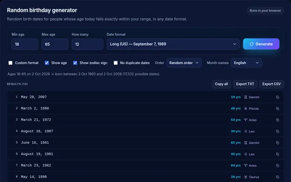291x182 pixels.
Task: Focus the How many field
Action: (x=87, y=44)
